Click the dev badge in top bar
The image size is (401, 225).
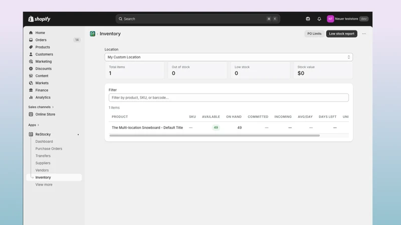(364, 19)
